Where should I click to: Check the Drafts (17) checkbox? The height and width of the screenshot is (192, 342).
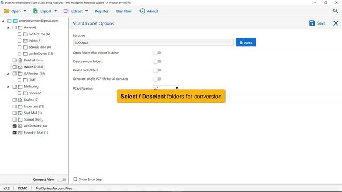14,100
